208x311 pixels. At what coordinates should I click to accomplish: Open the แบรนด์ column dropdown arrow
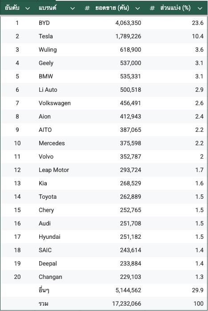[x=73, y=8]
